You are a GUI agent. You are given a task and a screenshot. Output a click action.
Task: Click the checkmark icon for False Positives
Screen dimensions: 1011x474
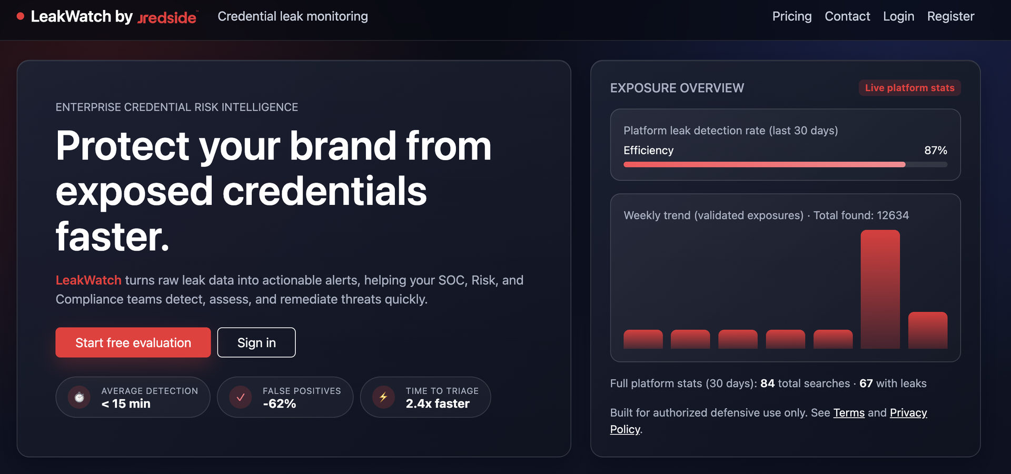(240, 397)
